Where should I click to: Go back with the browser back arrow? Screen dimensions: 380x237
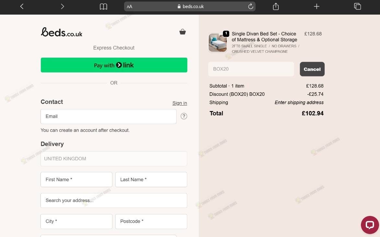[x=22, y=6]
